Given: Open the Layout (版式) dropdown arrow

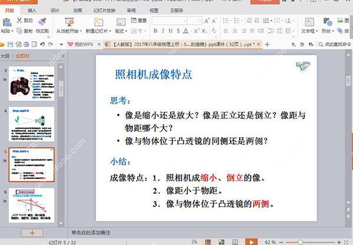Looking at the screenshot, I should (x=126, y=31).
